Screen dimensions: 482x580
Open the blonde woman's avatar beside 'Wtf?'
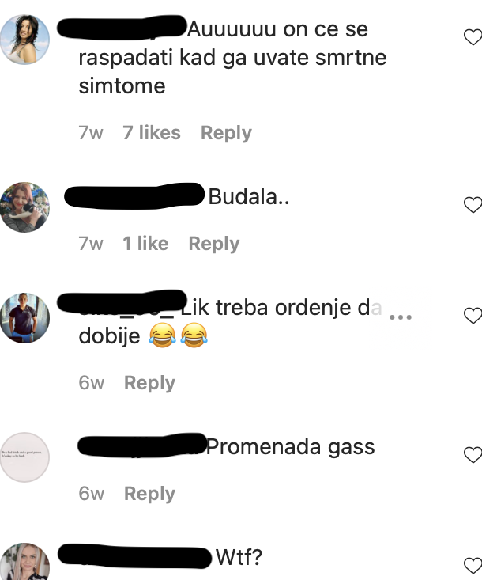(24, 562)
